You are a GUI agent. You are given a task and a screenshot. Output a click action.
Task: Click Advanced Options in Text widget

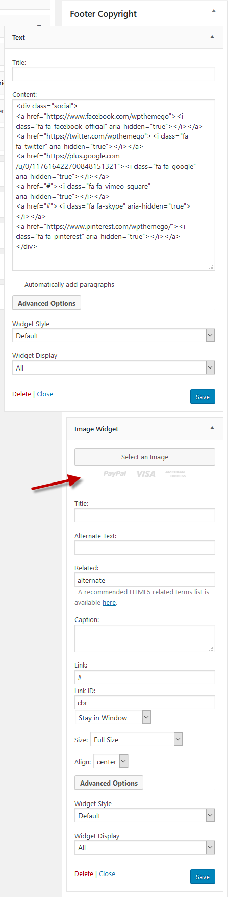coord(46,303)
